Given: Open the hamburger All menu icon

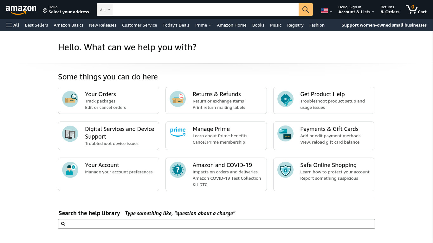Looking at the screenshot, I should click(x=9, y=25).
